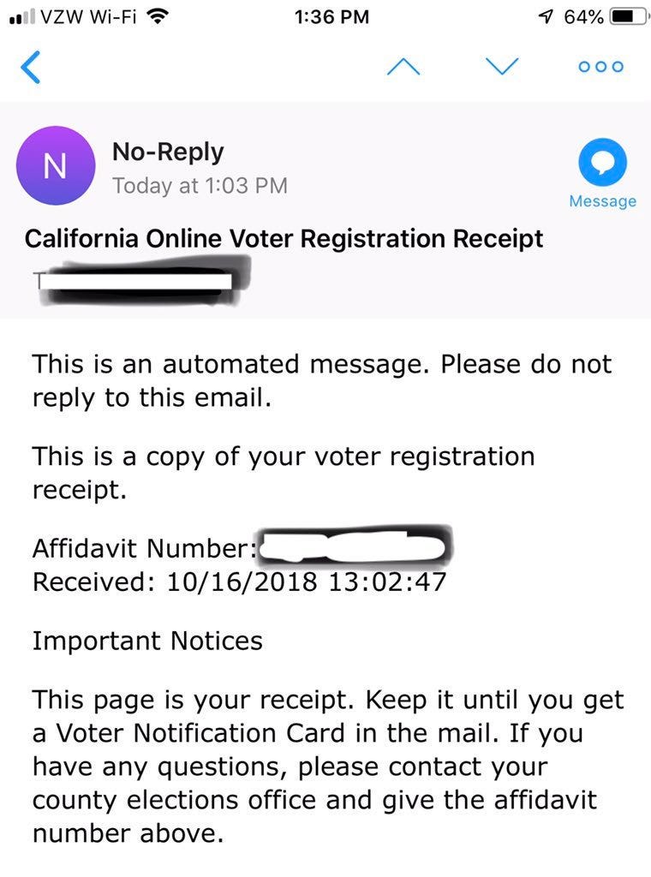Open the three-dot more options menu
Viewport: 651px width, 877px height.
tap(600, 67)
